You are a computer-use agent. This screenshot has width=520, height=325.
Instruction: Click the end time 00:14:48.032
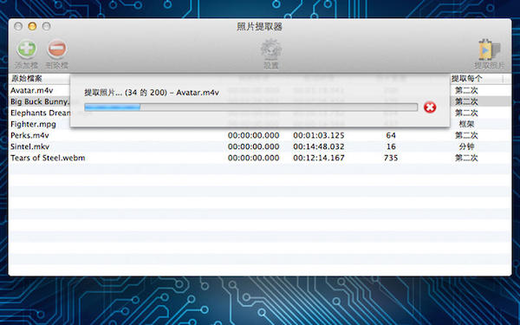[319, 146]
